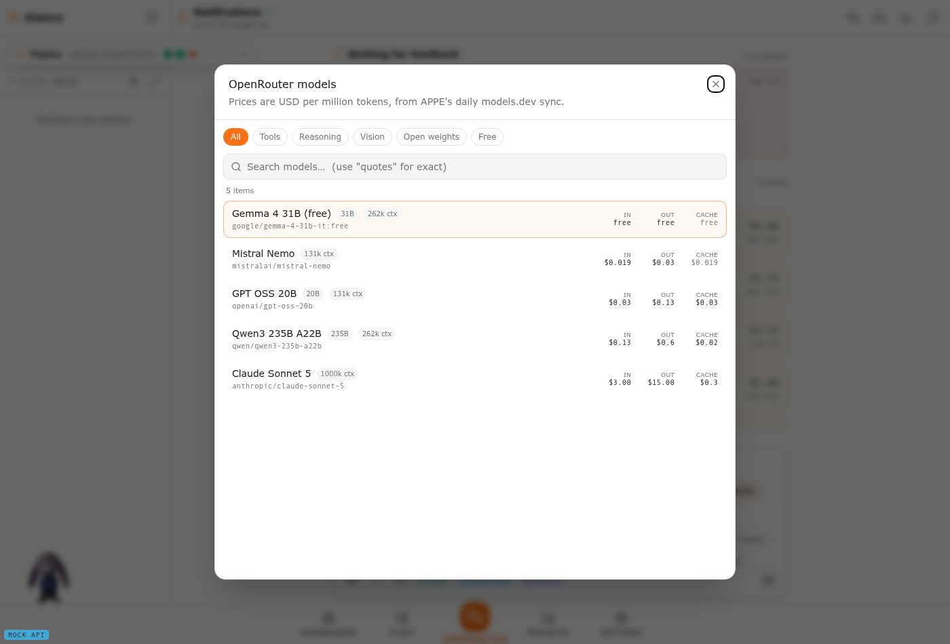Select the Gemma 4 31B (free) model
950x644 pixels.
pyautogui.click(x=475, y=219)
